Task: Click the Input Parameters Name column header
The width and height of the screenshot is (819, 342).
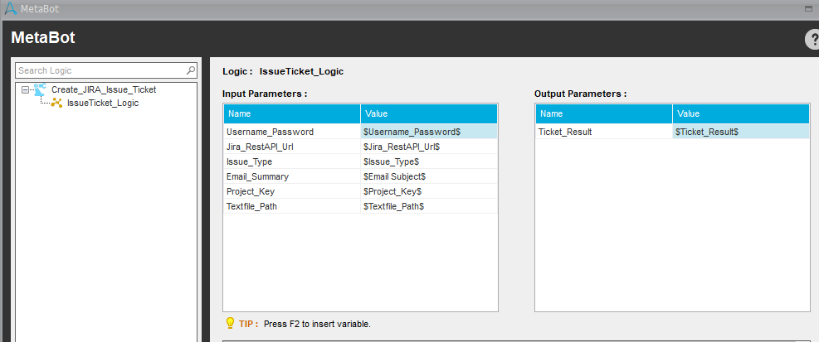Action: click(291, 113)
